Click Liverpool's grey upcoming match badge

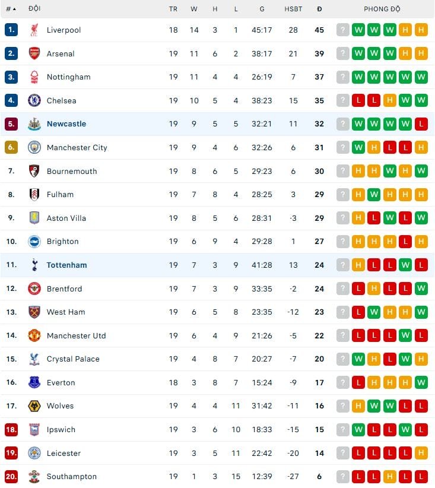[x=342, y=30]
